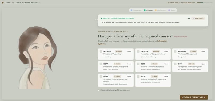Open the Involvement step tab

[160, 10]
